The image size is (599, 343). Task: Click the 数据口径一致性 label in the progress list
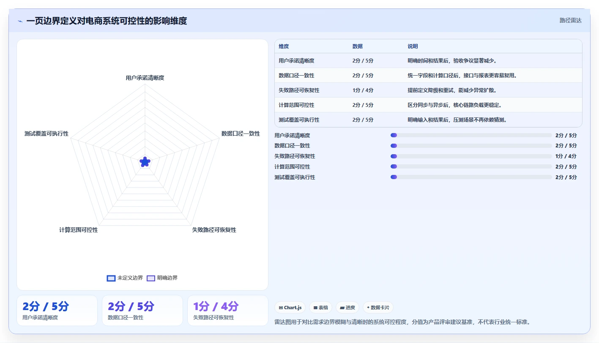point(292,146)
